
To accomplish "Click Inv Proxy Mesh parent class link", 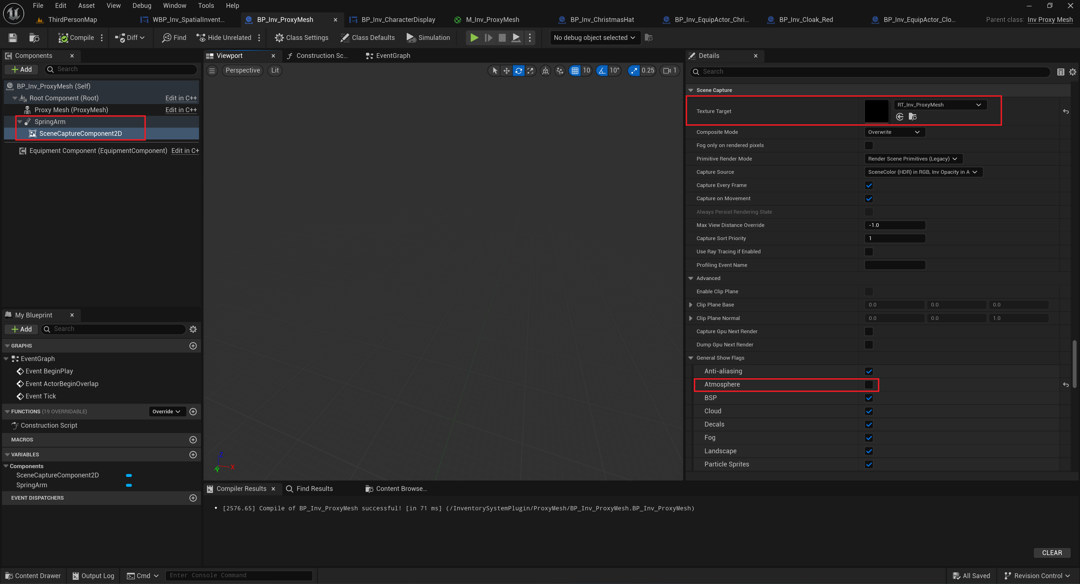I will [1050, 20].
